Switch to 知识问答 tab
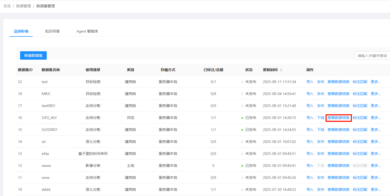The height and width of the screenshot is (196, 390). point(52,31)
